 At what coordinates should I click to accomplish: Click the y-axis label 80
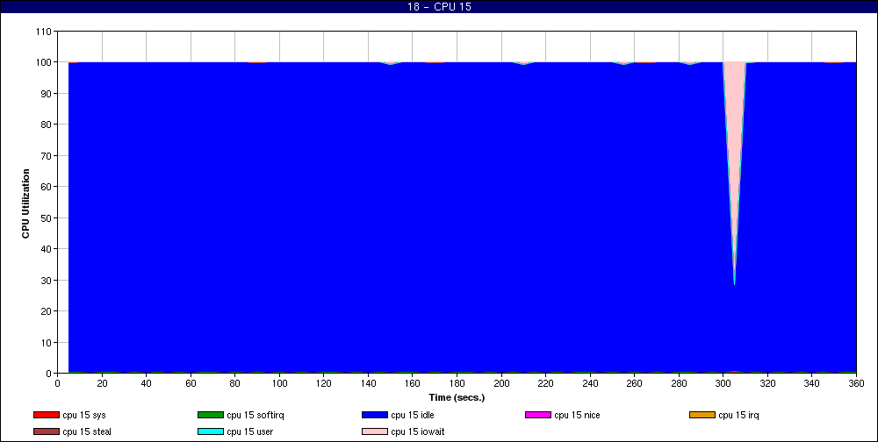[x=47, y=125]
